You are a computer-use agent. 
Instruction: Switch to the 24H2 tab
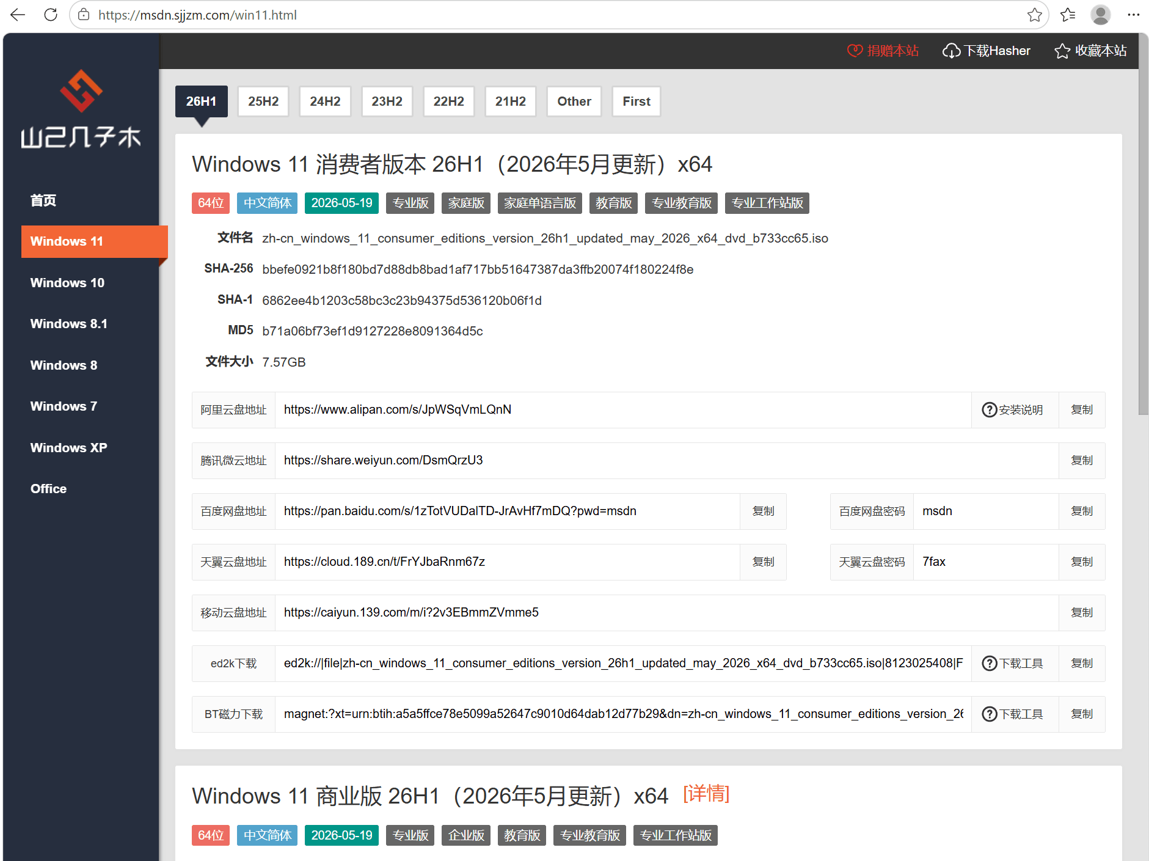325,101
